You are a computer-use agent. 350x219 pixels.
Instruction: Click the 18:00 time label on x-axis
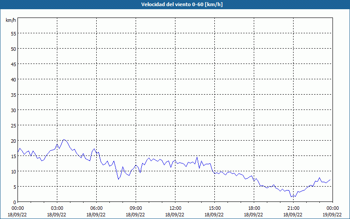point(254,208)
